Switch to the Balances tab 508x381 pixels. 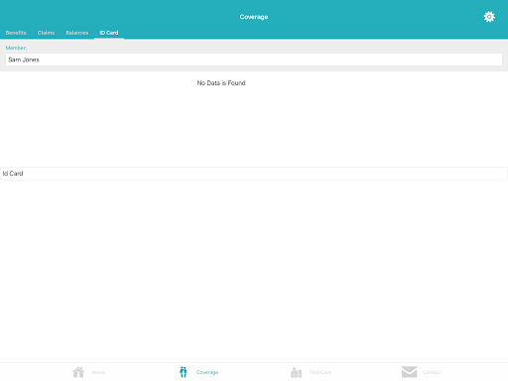tap(77, 33)
